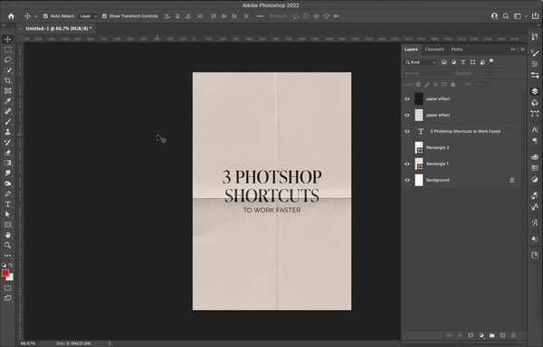Select the Rectangular Marquee tool

(7, 50)
